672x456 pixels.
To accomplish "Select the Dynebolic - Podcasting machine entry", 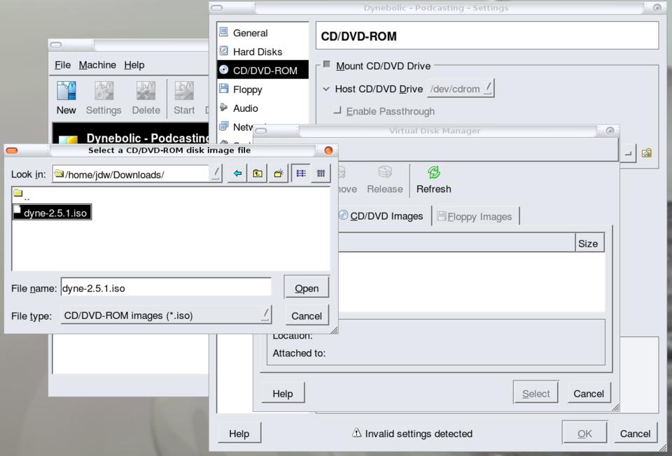I will pos(131,135).
